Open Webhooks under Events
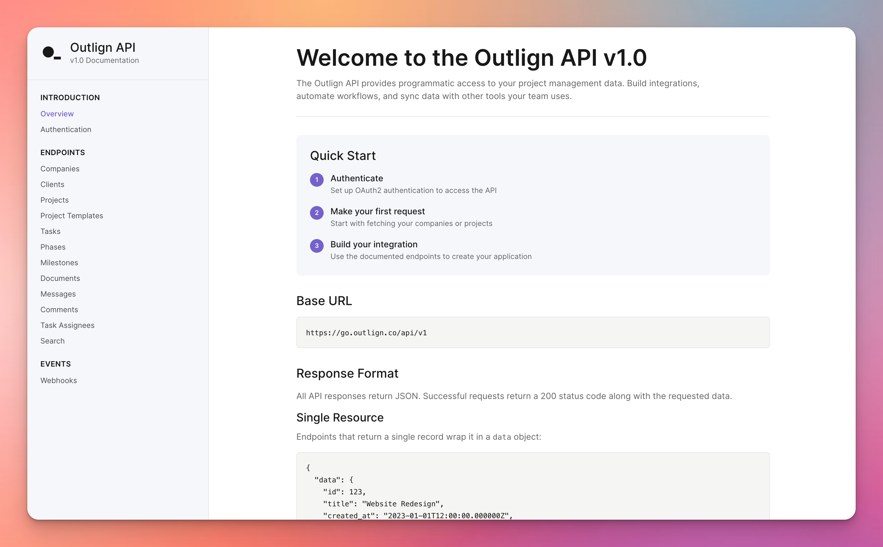This screenshot has height=547, width=883. click(59, 381)
